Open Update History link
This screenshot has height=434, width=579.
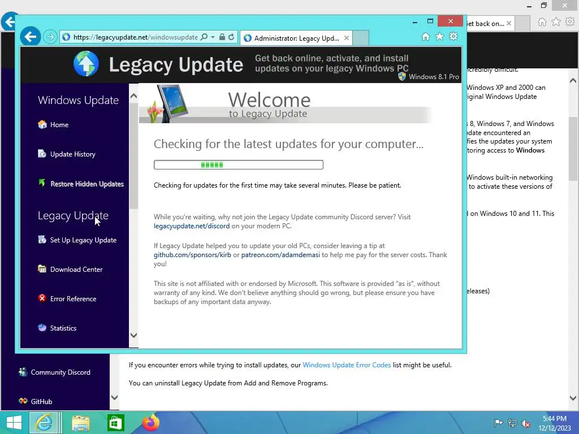point(73,154)
